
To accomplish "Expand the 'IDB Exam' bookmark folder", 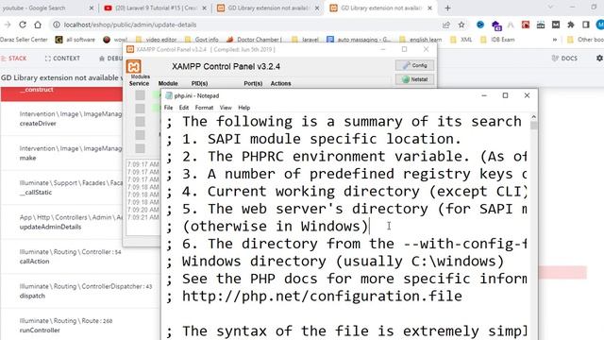I will pos(497,40).
